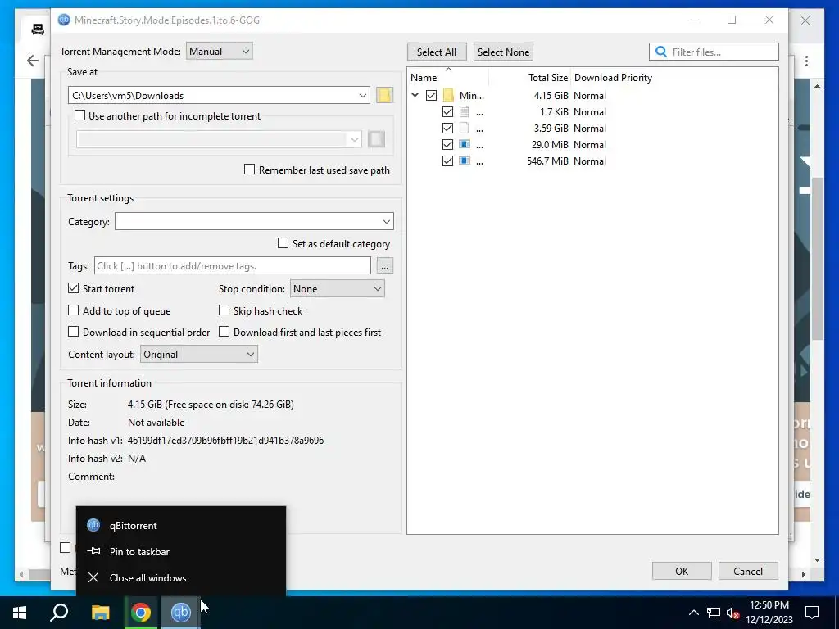The width and height of the screenshot is (839, 629).
Task: Click the qBittorrent taskbar icon
Action: click(x=180, y=613)
